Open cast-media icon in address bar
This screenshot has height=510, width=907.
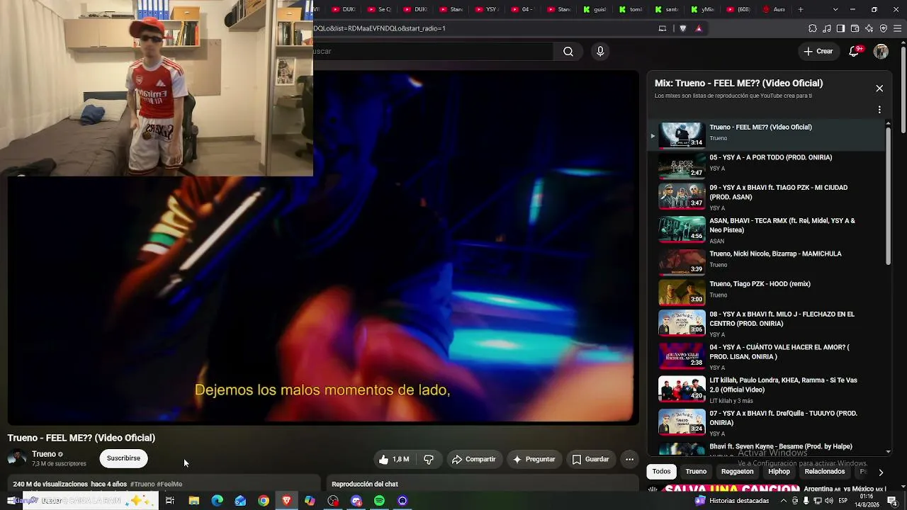click(663, 28)
